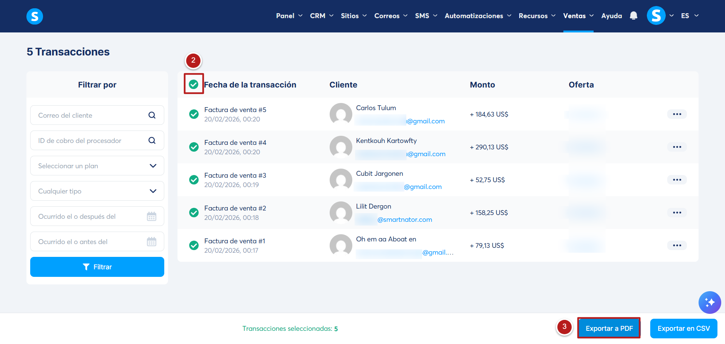Click the Fecha de la transacción column header
This screenshot has width=725, height=344.
tap(250, 84)
